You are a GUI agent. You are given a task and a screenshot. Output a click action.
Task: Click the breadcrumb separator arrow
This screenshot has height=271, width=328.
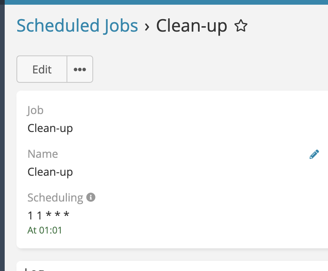[147, 27]
